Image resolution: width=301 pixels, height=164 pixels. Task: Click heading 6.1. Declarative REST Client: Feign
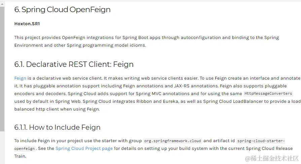(x=74, y=64)
